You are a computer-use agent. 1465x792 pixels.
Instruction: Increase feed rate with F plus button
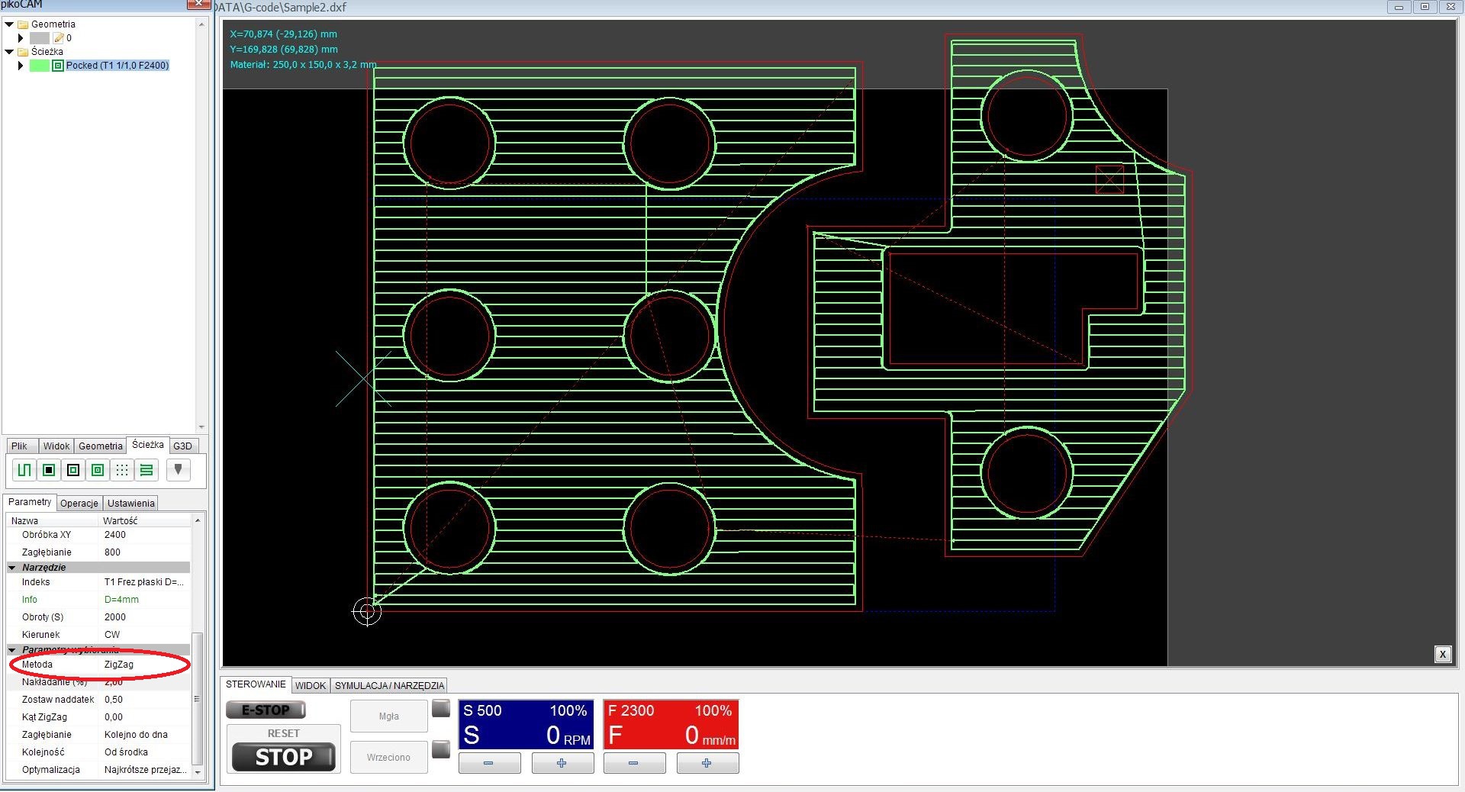click(707, 763)
